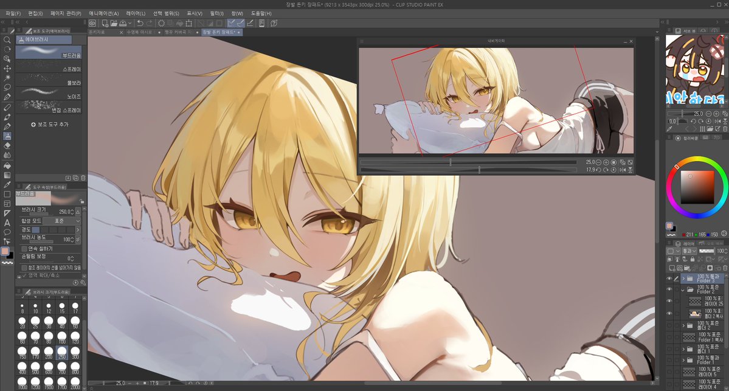
Task: Hide the Folder 3 layer eye
Action: point(669,279)
